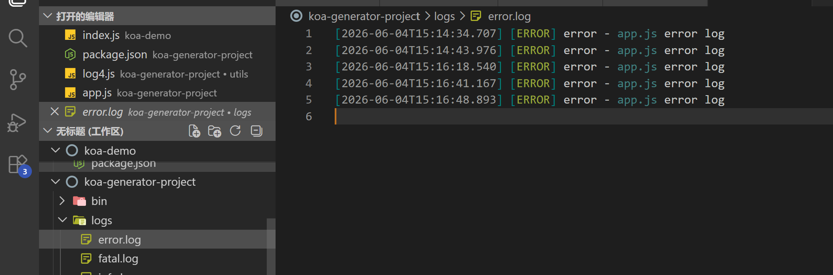The image size is (833, 275).
Task: Collapse the logs folder
Action: click(x=62, y=220)
